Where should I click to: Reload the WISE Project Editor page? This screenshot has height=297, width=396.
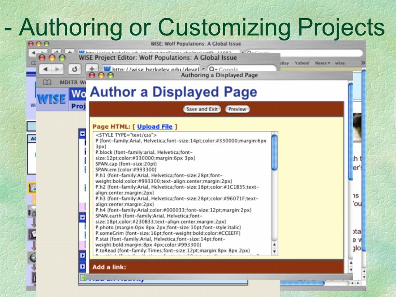75,69
